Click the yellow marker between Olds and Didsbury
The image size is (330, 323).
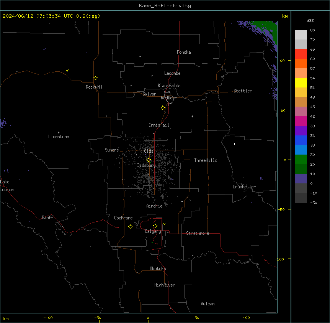pos(149,160)
